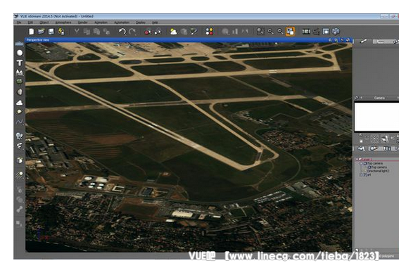This screenshot has width=399, height=268.
Task: Open the Automation menu
Action: (x=122, y=23)
